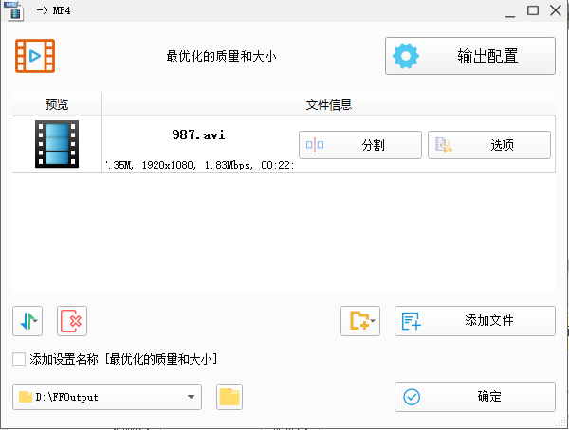This screenshot has width=569, height=430.
Task: Click the 最优化的质量和大小 preset label
Action: (x=221, y=56)
